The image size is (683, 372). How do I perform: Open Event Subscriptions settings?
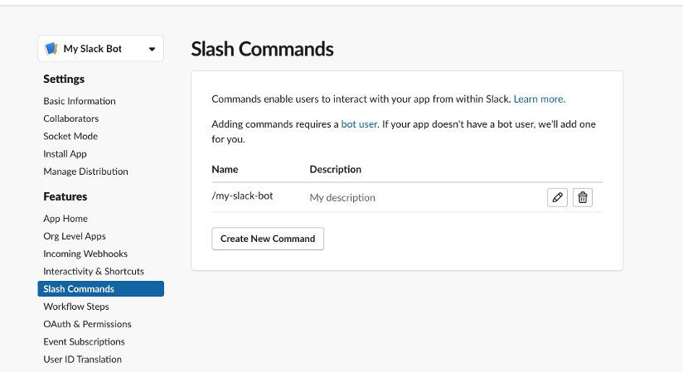click(x=84, y=342)
